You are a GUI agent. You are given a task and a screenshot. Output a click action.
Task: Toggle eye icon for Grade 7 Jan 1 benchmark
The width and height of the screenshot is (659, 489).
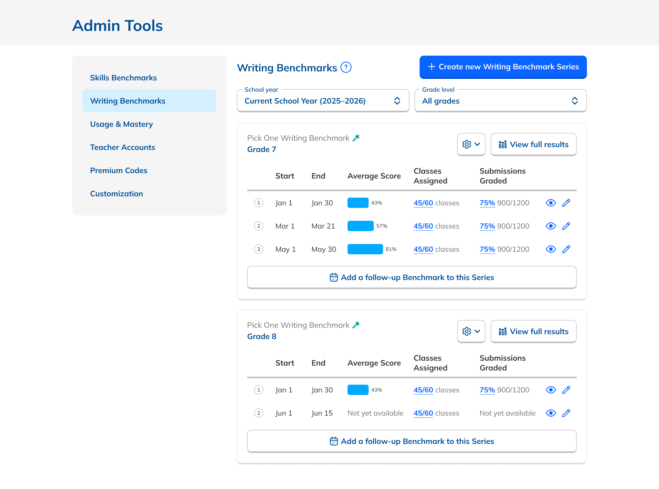click(x=550, y=203)
